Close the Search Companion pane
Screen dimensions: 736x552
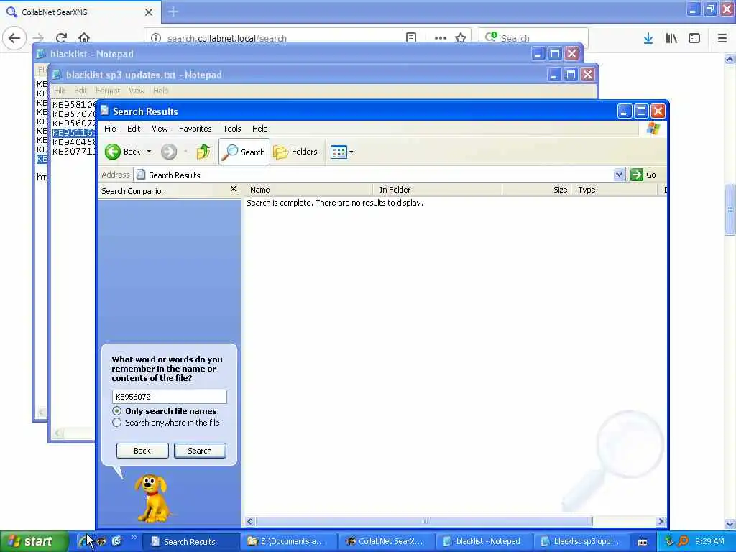(234, 189)
